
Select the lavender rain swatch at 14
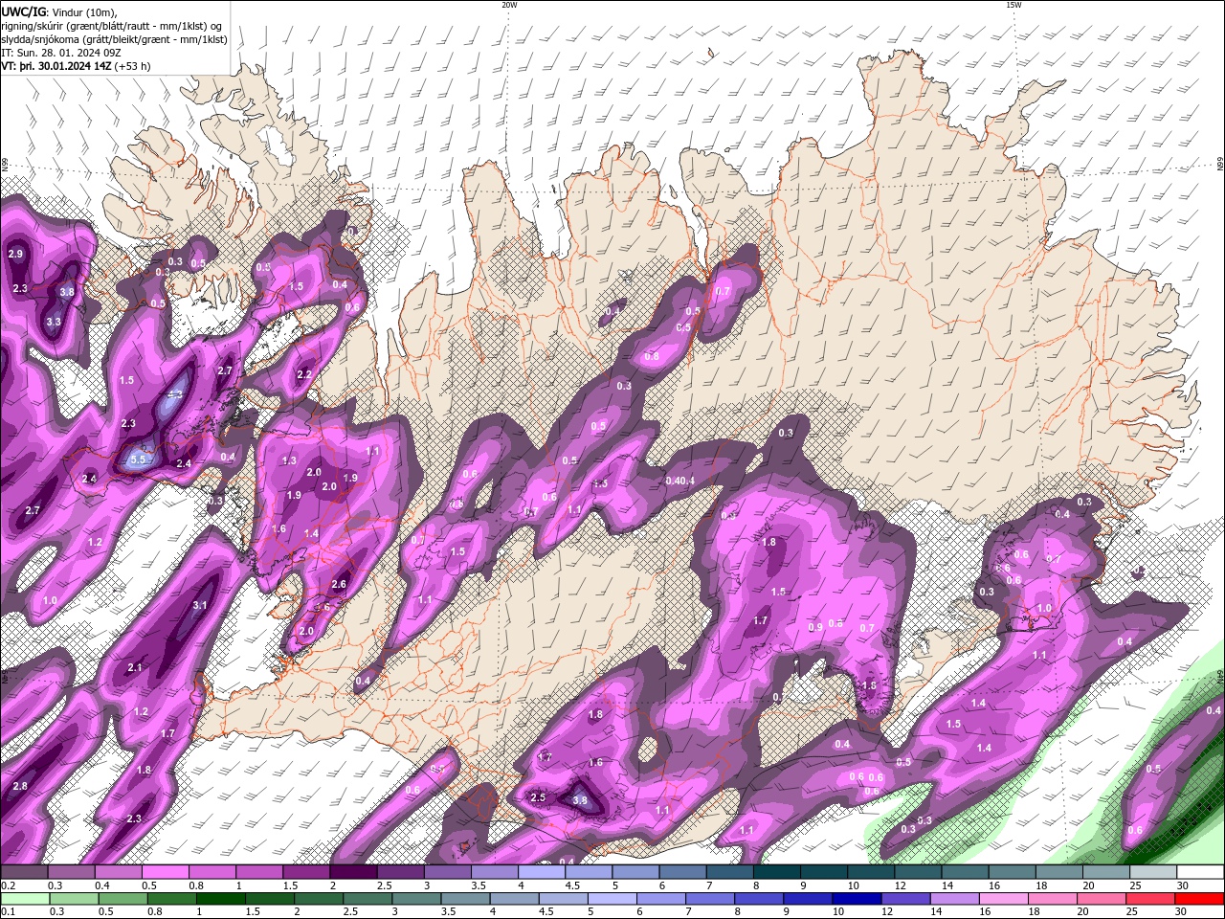956,899
